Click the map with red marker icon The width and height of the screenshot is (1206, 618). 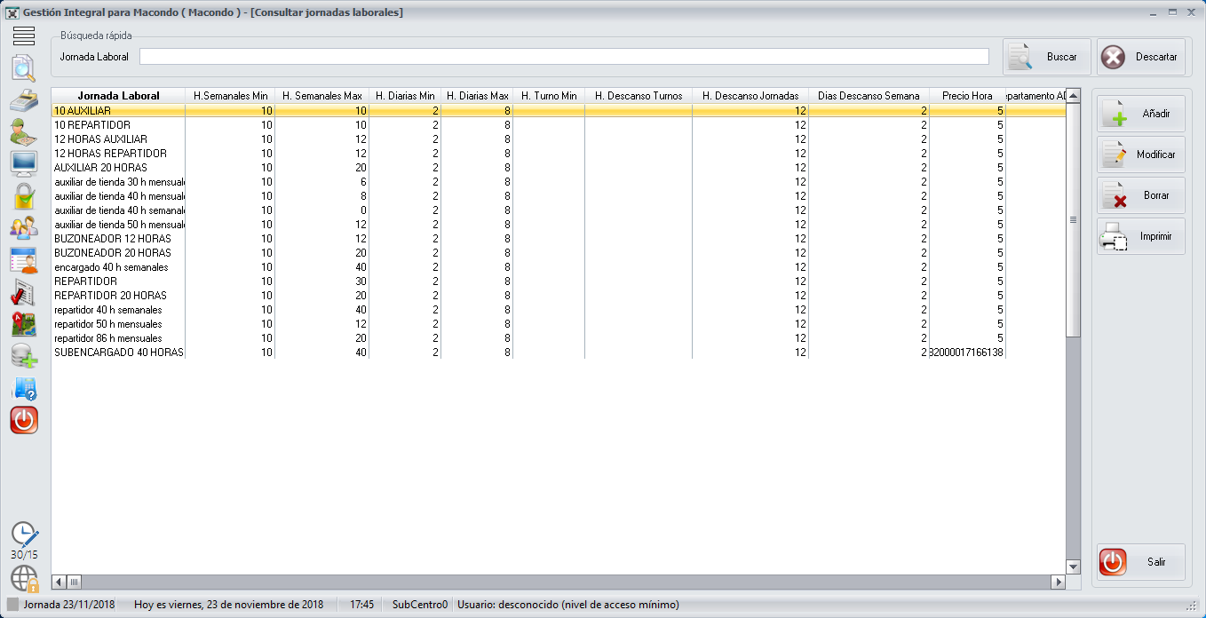tap(24, 324)
